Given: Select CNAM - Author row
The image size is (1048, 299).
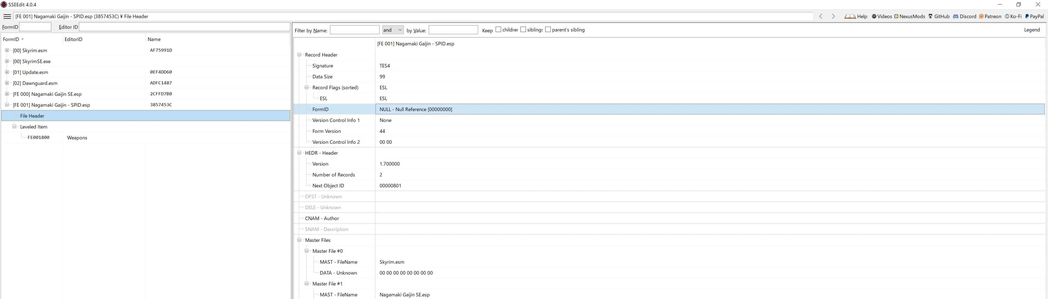Looking at the screenshot, I should tap(669, 218).
